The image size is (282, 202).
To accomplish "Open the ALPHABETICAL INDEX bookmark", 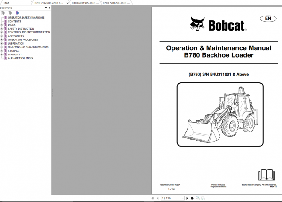I will [21, 58].
